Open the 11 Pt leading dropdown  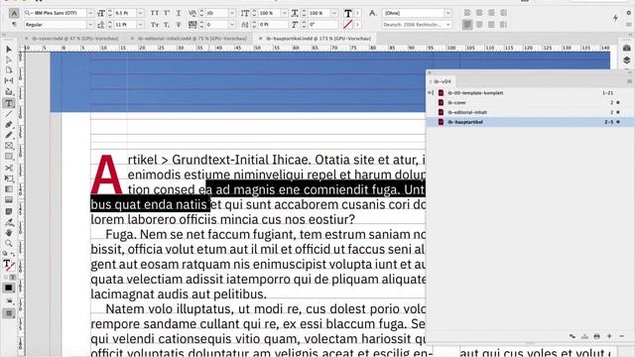[x=140, y=25]
